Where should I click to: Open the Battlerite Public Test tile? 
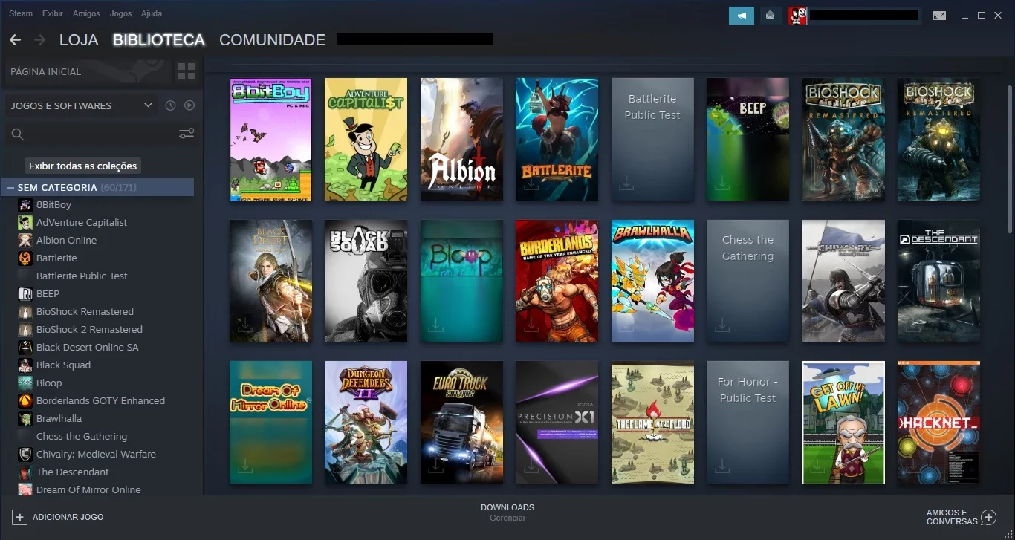coord(652,140)
